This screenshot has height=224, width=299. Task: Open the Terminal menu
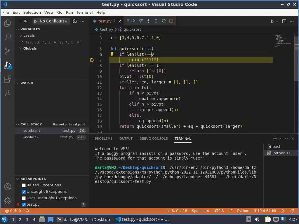(x=84, y=12)
